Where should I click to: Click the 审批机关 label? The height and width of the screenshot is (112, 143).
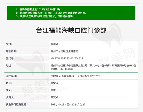12,51
